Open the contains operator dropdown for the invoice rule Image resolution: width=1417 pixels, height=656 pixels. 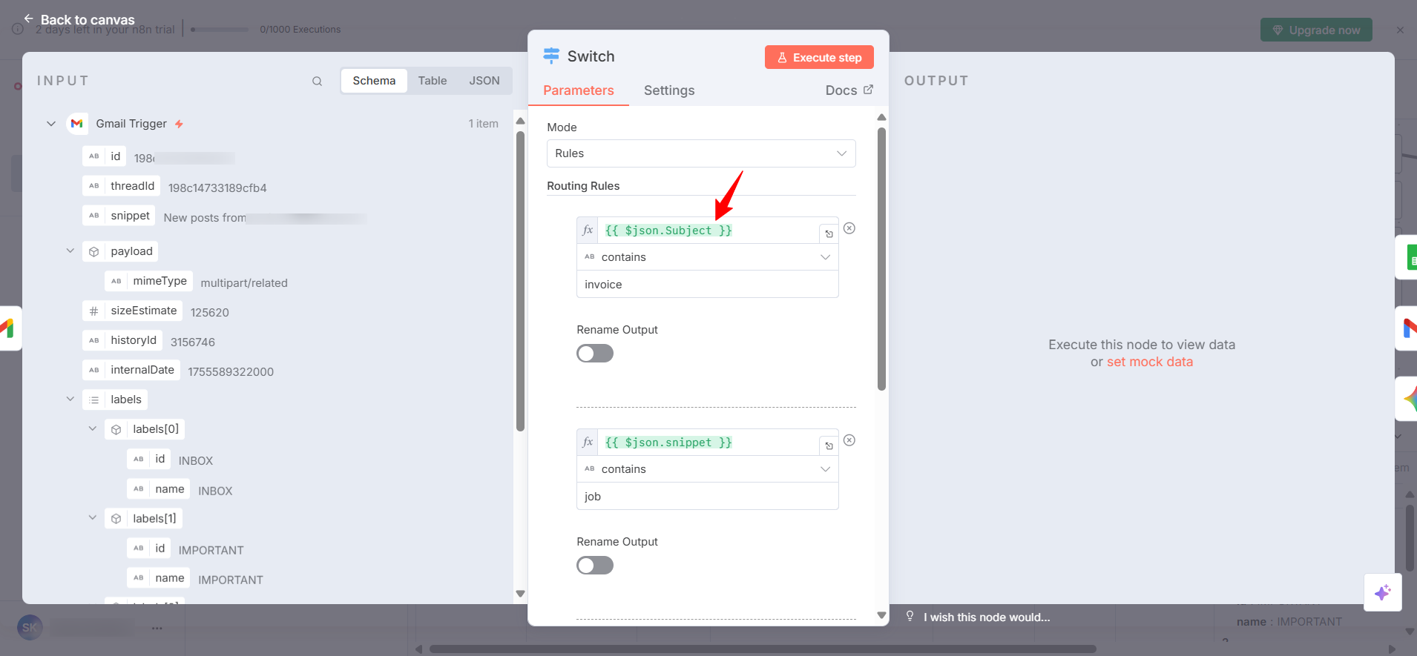point(707,257)
